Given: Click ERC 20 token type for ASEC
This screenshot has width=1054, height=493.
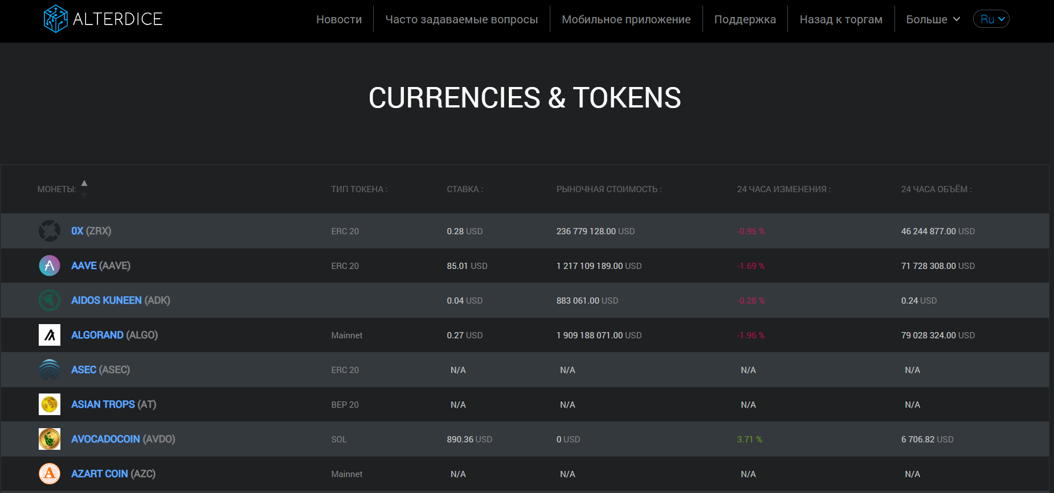Looking at the screenshot, I should click(x=345, y=370).
